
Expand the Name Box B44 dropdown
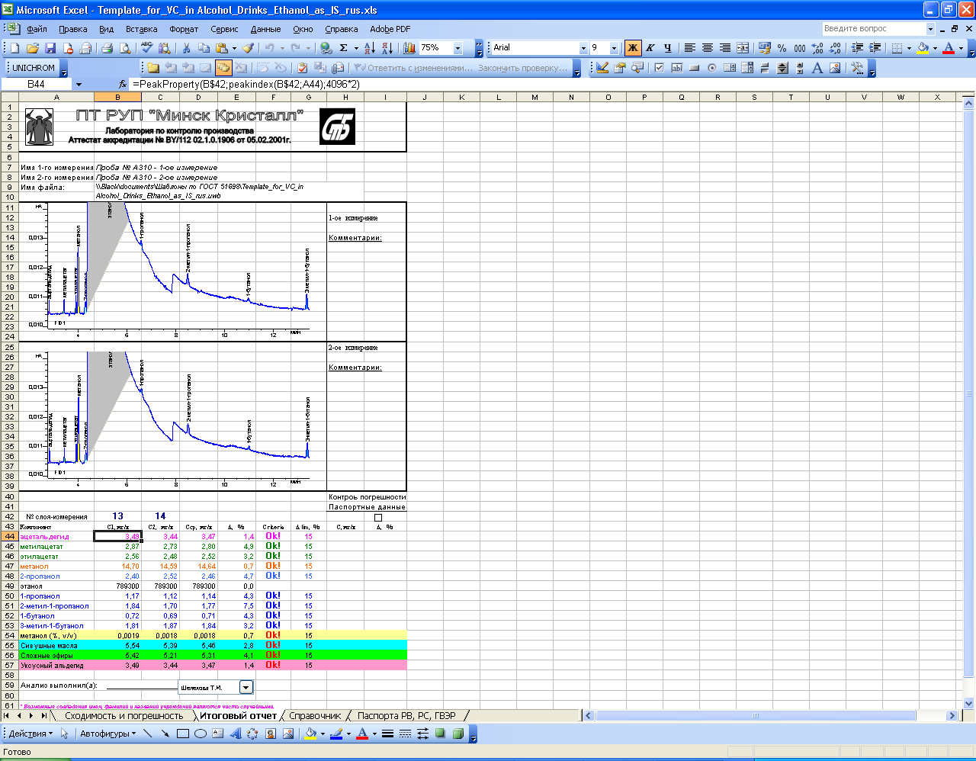(x=78, y=85)
